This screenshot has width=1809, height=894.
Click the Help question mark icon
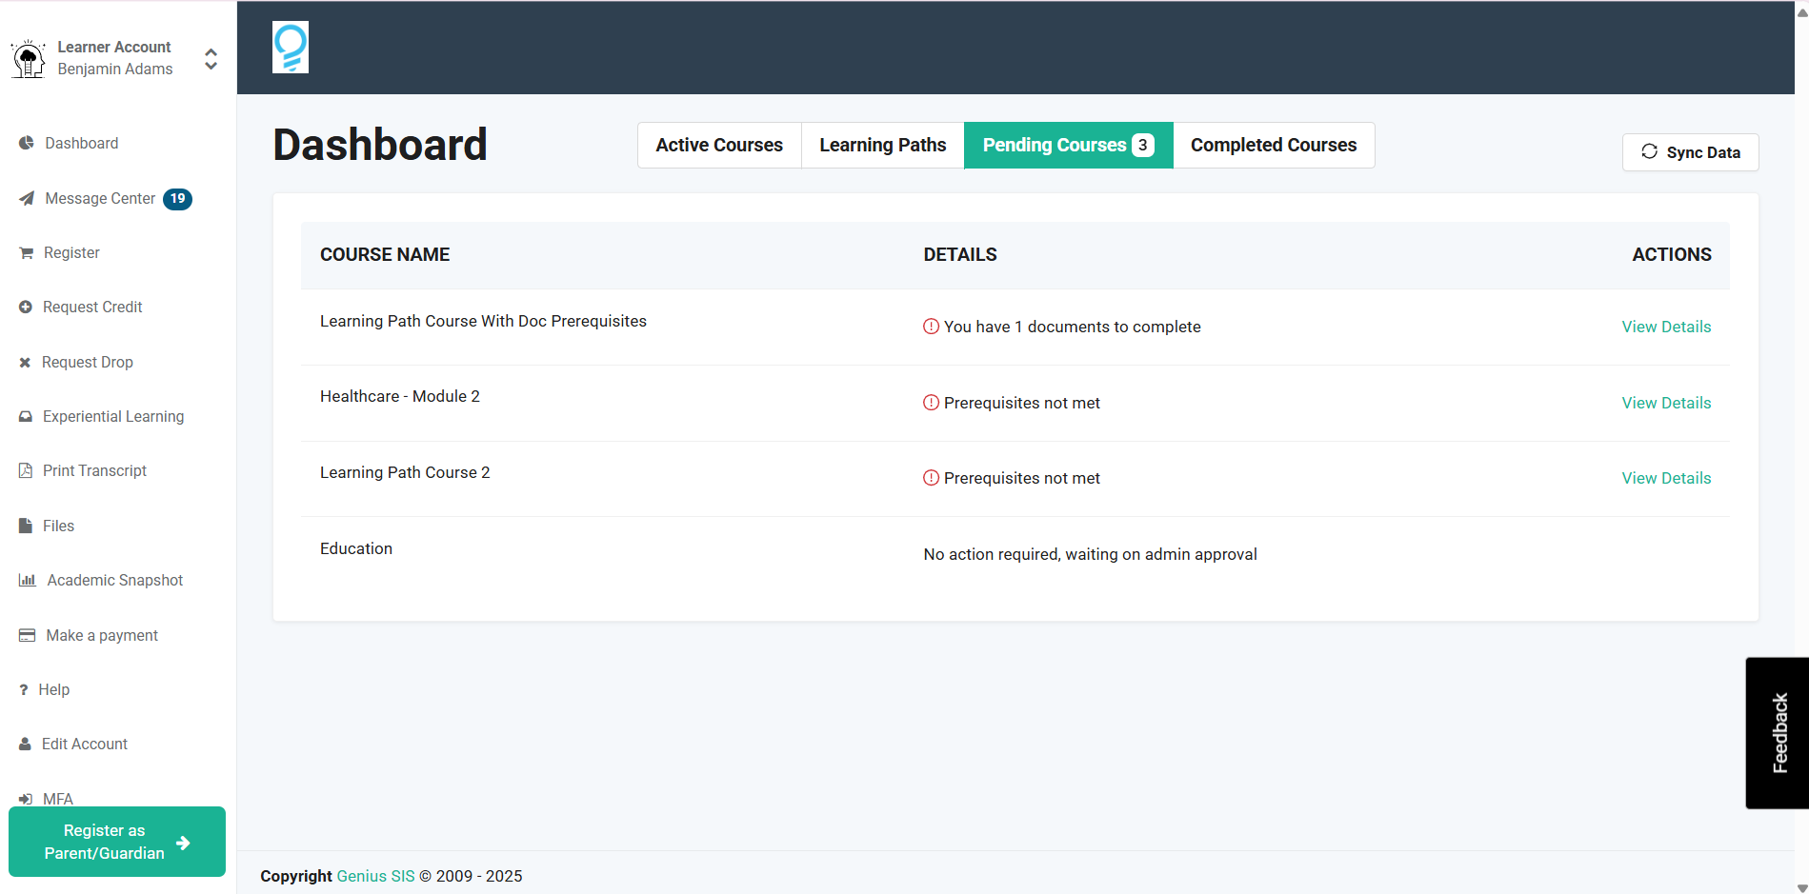(x=24, y=688)
